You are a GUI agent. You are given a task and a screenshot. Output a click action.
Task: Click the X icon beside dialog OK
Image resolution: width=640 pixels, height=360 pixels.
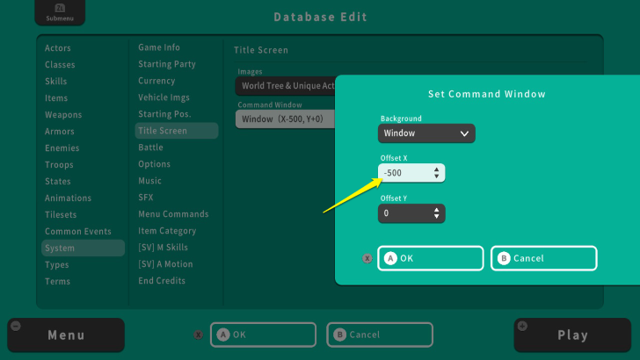pyautogui.click(x=367, y=258)
